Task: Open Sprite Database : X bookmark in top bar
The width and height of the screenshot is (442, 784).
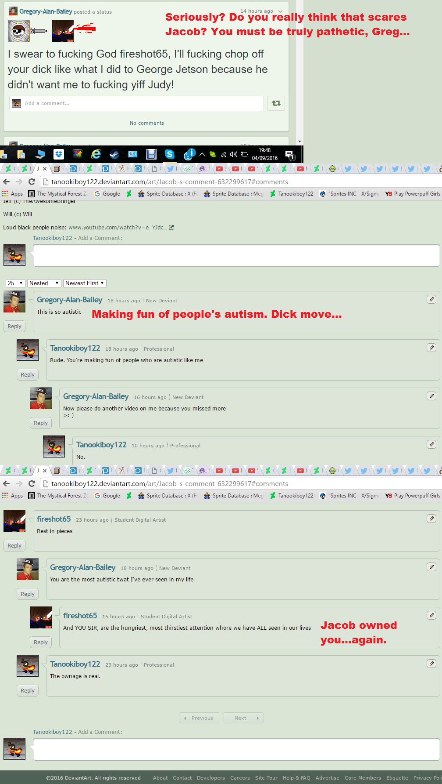Action: click(168, 194)
